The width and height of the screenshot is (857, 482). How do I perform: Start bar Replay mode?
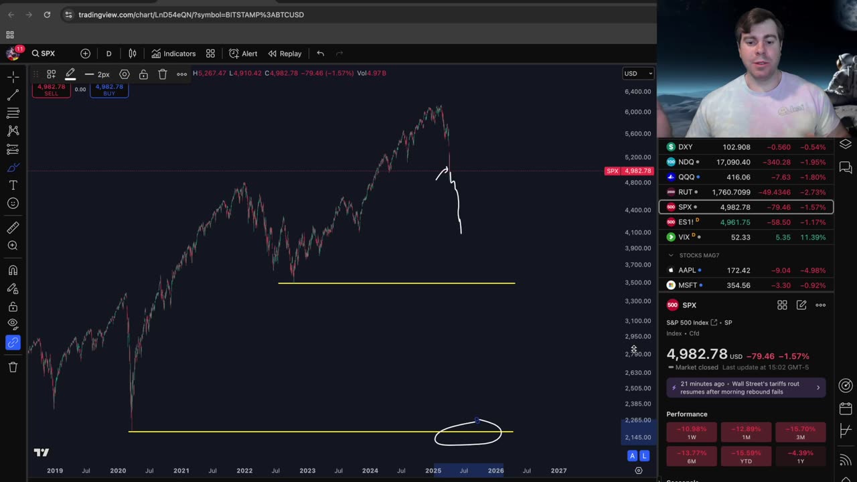click(x=285, y=54)
